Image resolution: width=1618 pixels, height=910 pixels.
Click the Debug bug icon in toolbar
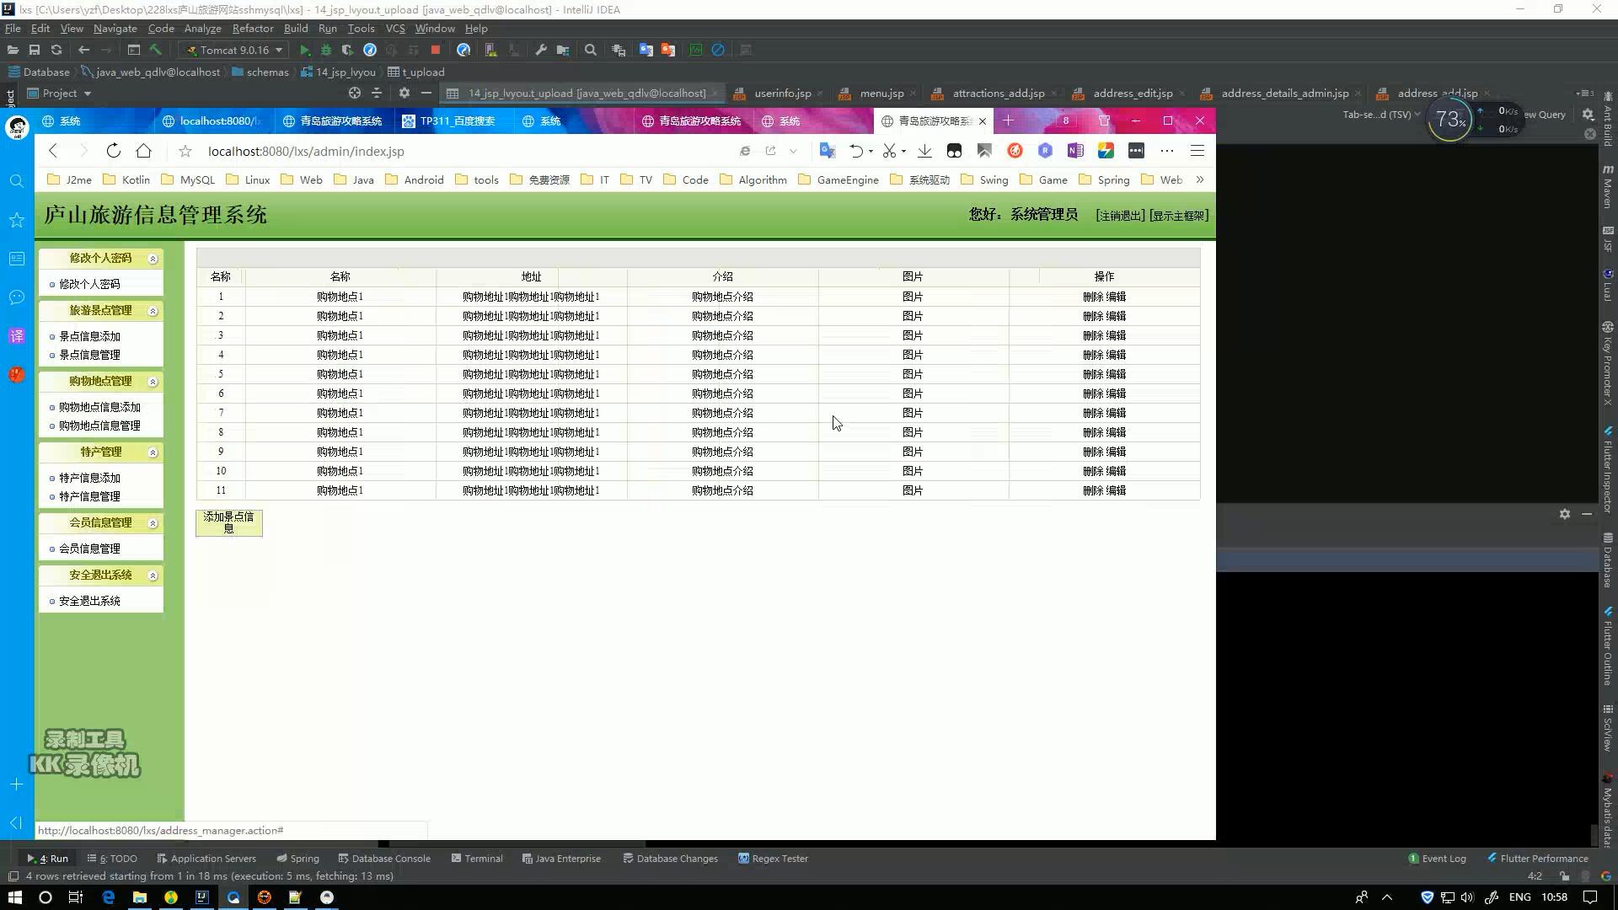point(326,50)
